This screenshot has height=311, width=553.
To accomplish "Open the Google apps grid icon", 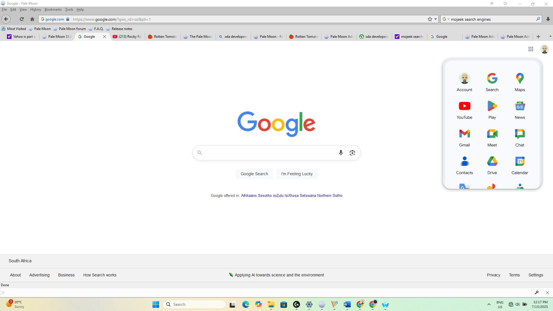I will click(x=531, y=49).
